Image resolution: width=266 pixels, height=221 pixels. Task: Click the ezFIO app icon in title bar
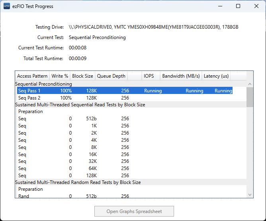(x=7, y=6)
